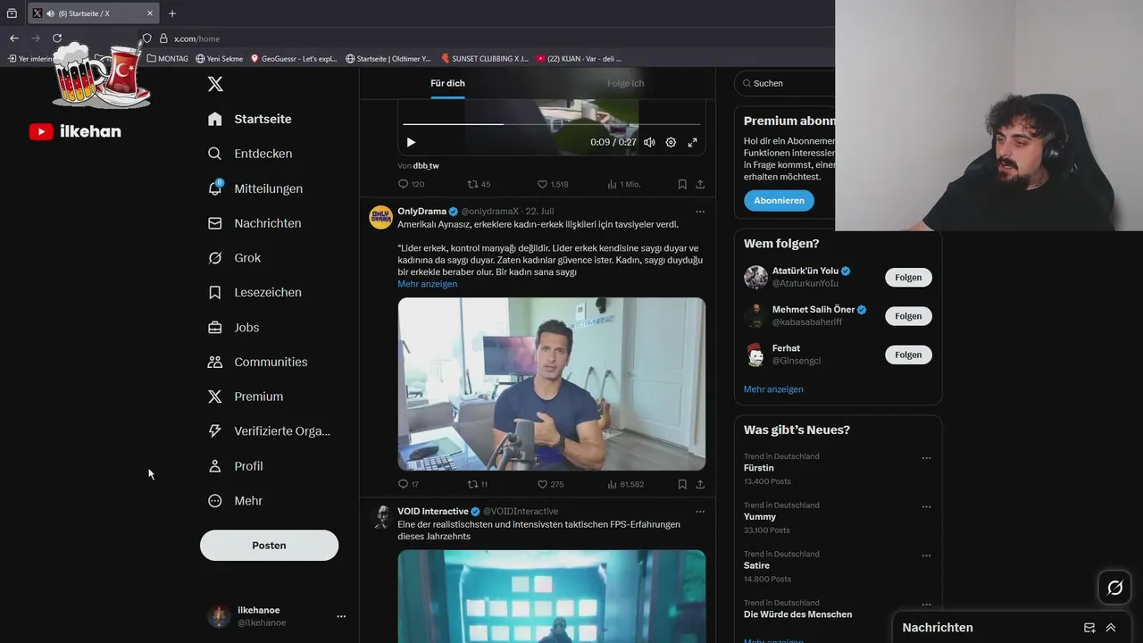Click the Grok floating button
Viewport: 1143px width, 643px height.
point(1115,588)
